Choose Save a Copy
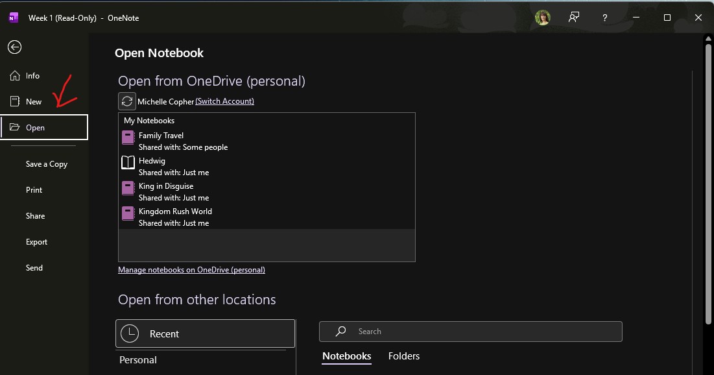 tap(47, 164)
